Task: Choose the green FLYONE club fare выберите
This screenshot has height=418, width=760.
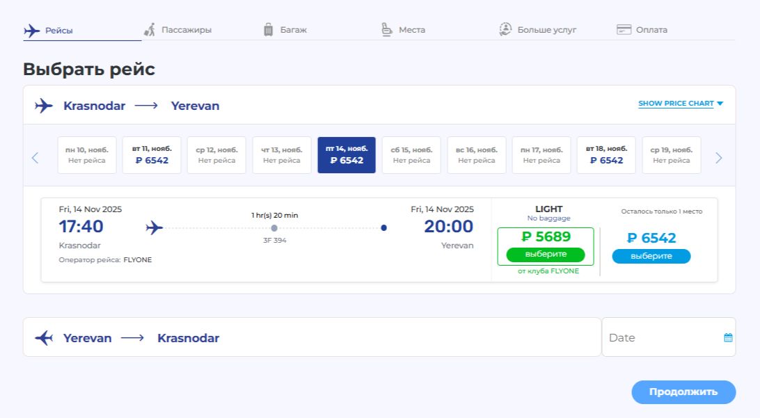Action: point(546,254)
